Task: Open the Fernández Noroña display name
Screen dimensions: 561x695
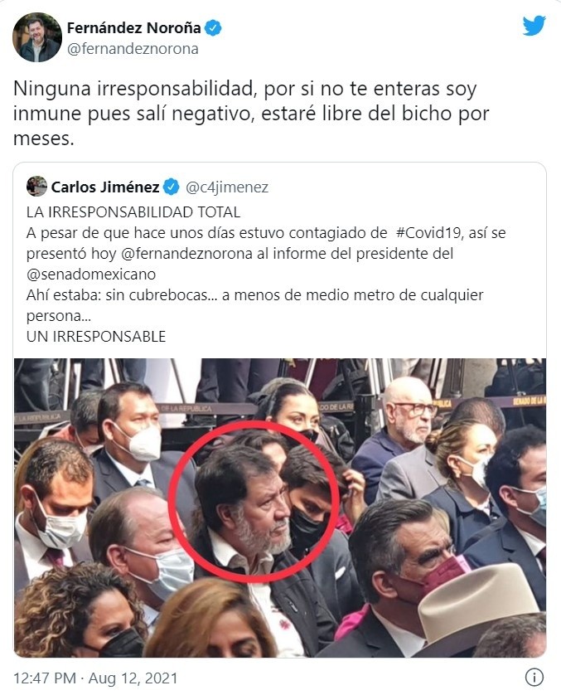Action: pyautogui.click(x=133, y=28)
